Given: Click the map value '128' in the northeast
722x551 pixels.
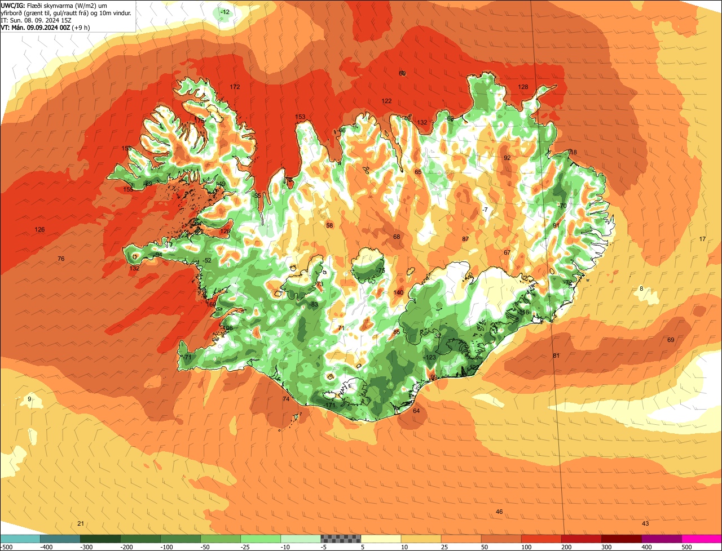Looking at the screenshot, I should click(x=523, y=87).
